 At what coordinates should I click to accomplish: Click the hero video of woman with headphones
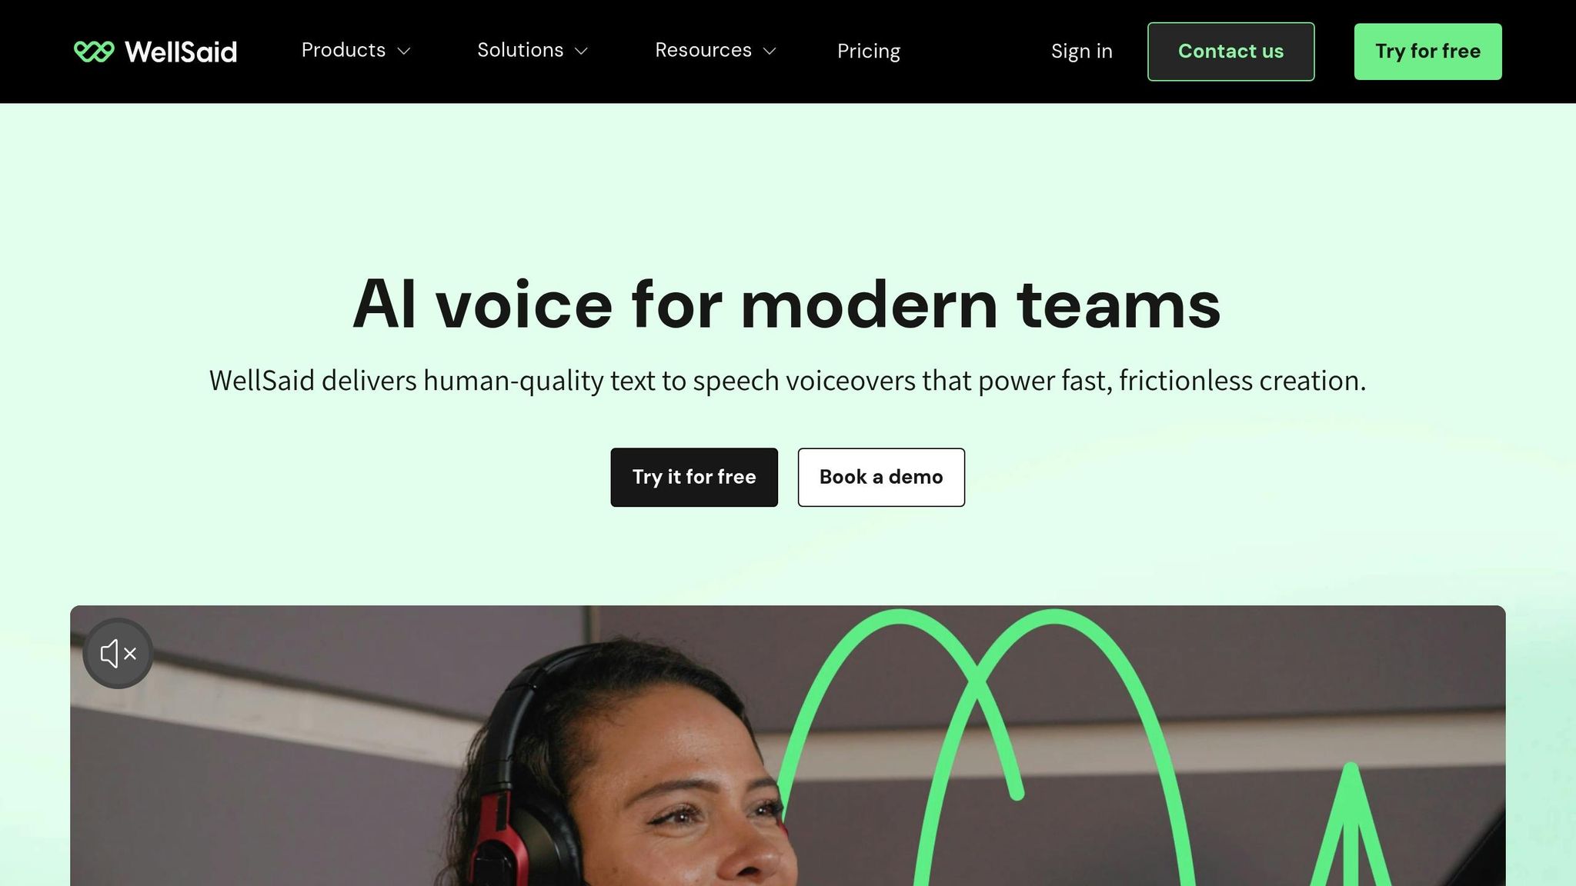tap(788, 746)
